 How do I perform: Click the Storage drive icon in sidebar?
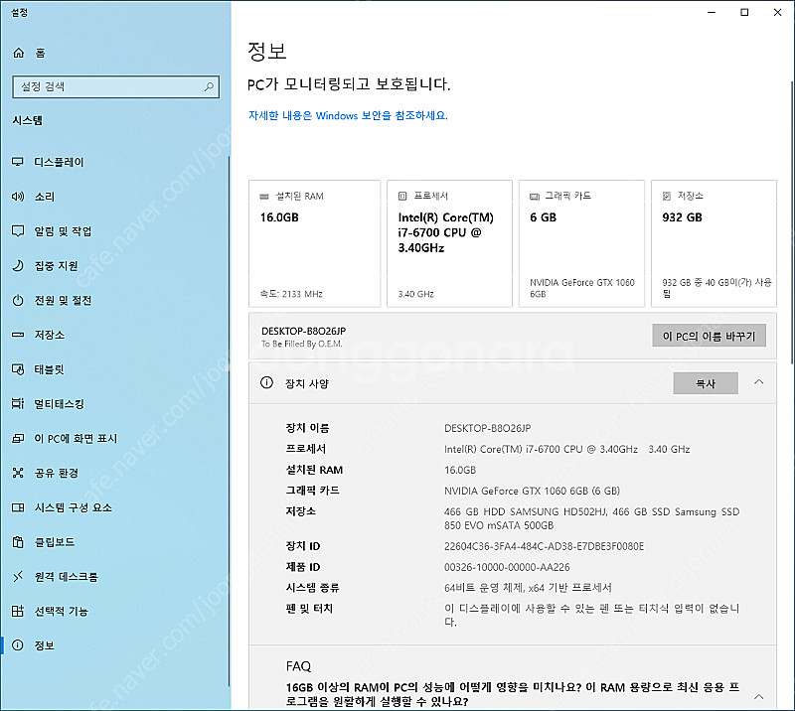[x=18, y=335]
